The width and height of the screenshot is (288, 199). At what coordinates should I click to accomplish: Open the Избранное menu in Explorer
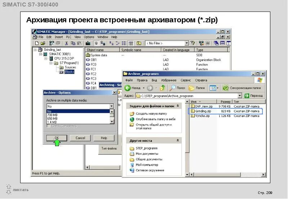click(169, 80)
